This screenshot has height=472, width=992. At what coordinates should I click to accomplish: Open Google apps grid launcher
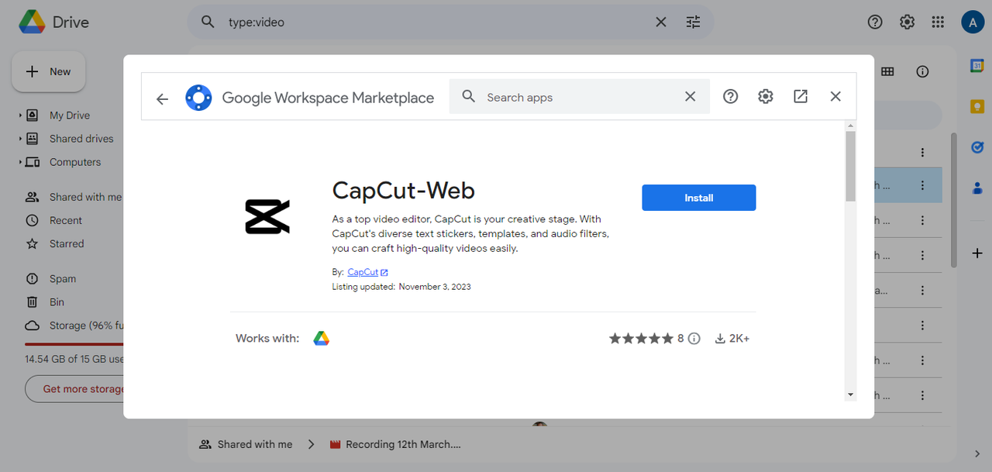click(x=938, y=22)
